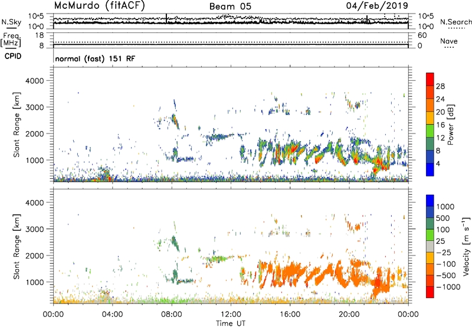Click the '20:00' time tick label
Image resolution: width=472 pixels, height=327 pixels.
coord(349,315)
